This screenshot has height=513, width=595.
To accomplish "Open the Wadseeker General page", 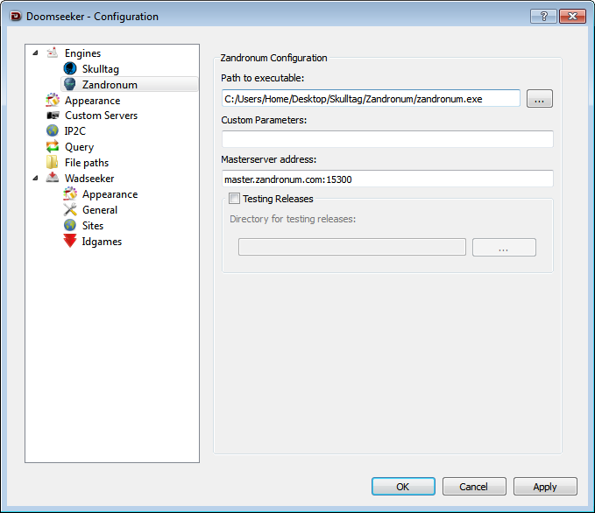I will point(100,210).
